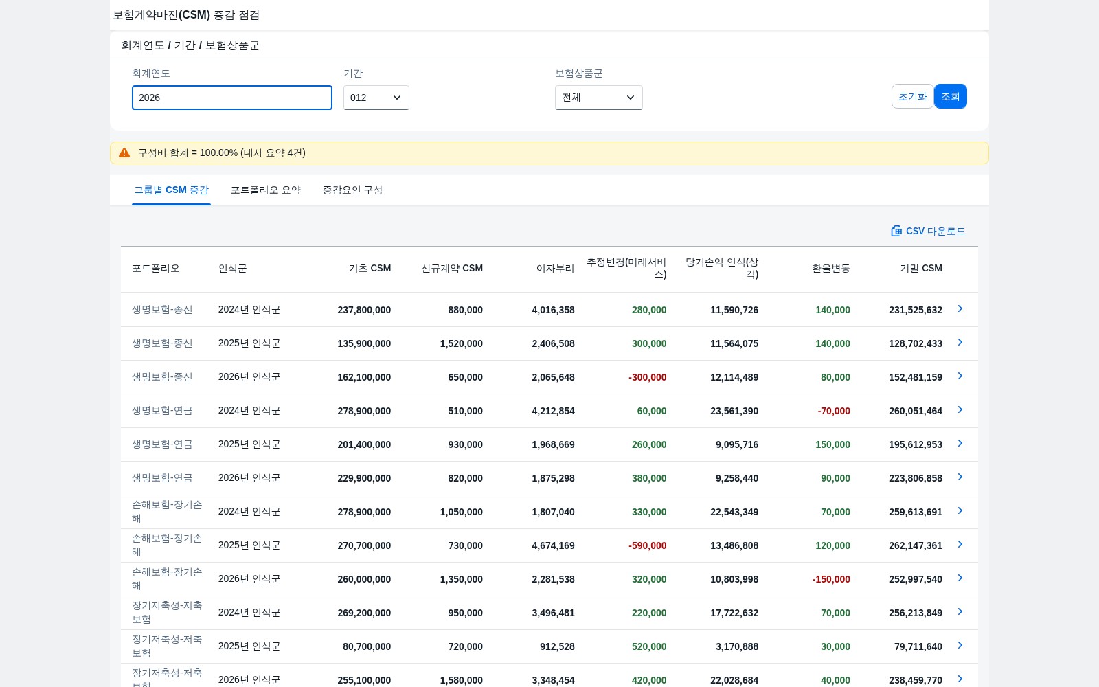1099x687 pixels.
Task: Click the 추정변경(미래서비스) column header
Action: (626, 269)
